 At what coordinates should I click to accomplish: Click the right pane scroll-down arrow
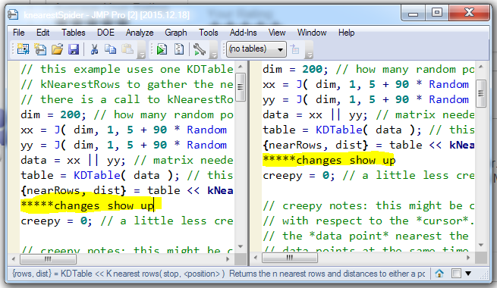point(481,245)
